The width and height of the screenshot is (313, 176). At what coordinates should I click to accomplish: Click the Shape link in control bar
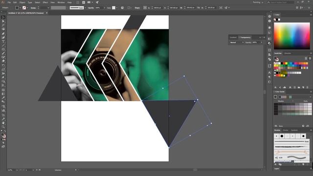(137, 8)
